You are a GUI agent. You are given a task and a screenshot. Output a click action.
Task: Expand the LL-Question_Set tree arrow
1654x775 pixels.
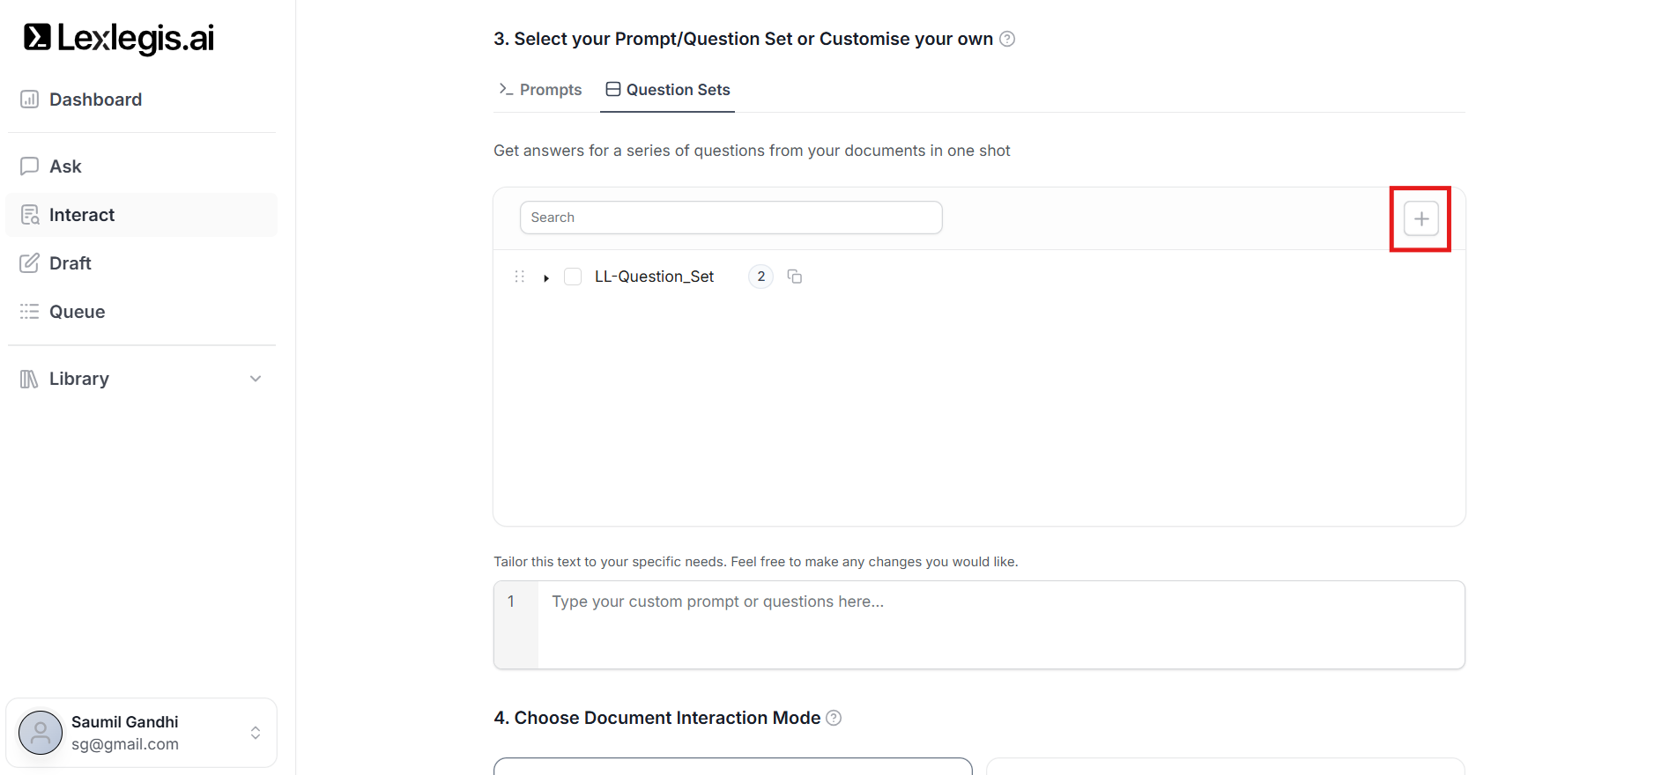click(546, 277)
